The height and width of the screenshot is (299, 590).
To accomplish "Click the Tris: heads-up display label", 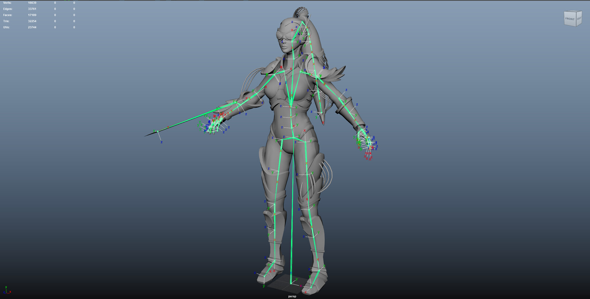I will [x=6, y=21].
